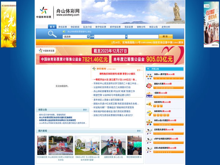Open the 即开型彩票 navigation item
The height and width of the screenshot is (165, 220).
tap(115, 27)
